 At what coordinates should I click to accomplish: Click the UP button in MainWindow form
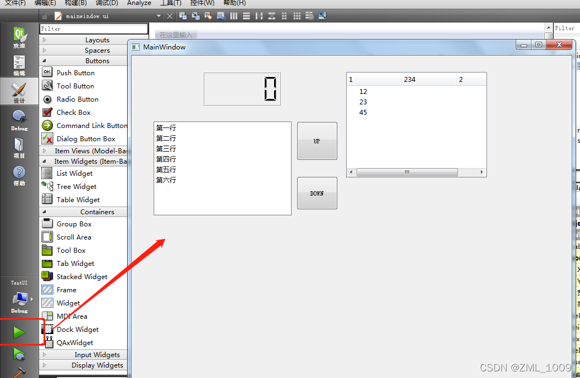(x=317, y=141)
